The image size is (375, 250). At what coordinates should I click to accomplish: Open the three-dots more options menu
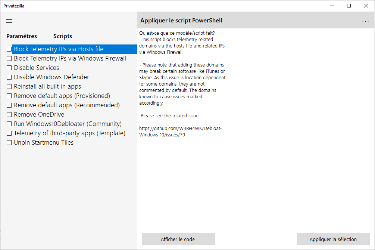click(x=365, y=22)
